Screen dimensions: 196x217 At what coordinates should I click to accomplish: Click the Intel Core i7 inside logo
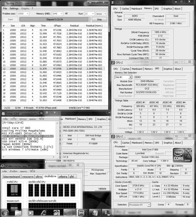coord(182,155)
